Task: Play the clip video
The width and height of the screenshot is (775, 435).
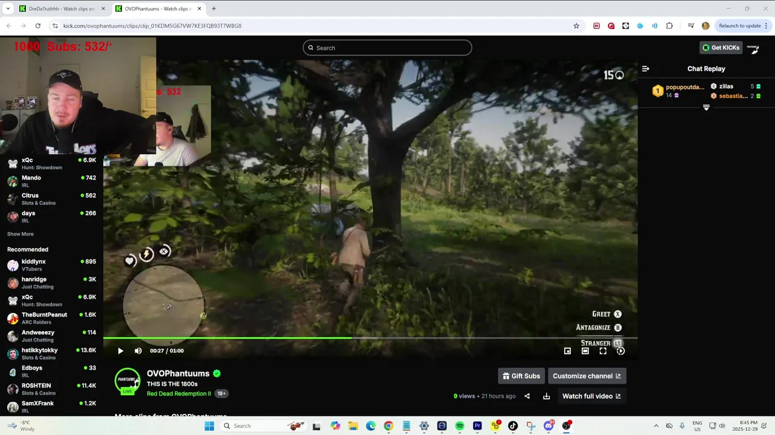Action: (x=120, y=351)
